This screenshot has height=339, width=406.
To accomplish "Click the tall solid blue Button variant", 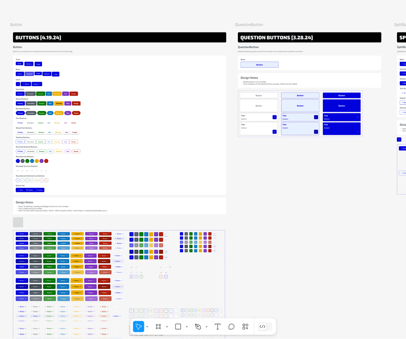I will (x=341, y=105).
